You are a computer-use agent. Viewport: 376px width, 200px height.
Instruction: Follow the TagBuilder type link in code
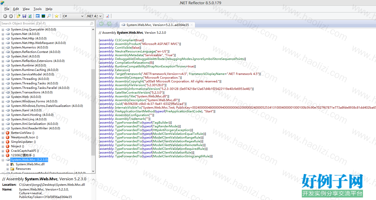[161, 123]
